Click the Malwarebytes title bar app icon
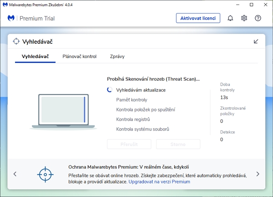 (x=5, y=5)
